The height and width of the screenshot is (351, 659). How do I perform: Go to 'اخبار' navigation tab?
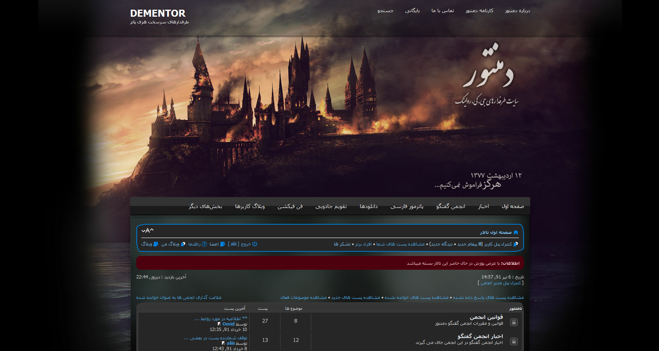click(x=484, y=206)
